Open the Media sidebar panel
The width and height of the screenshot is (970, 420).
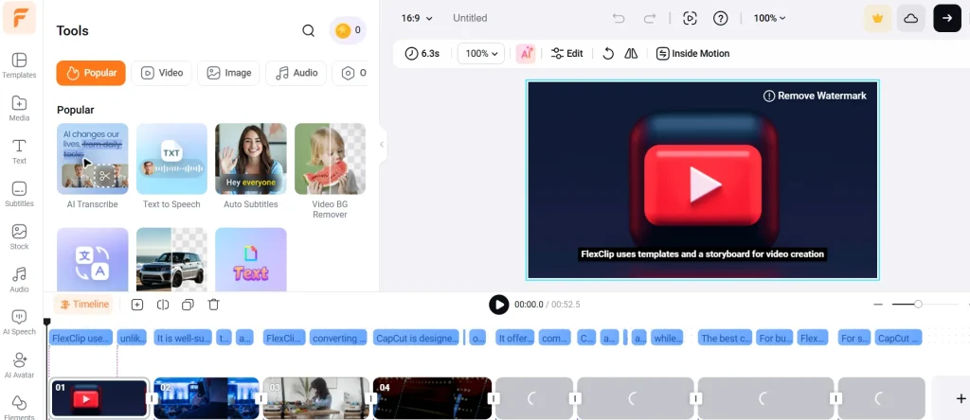click(19, 108)
